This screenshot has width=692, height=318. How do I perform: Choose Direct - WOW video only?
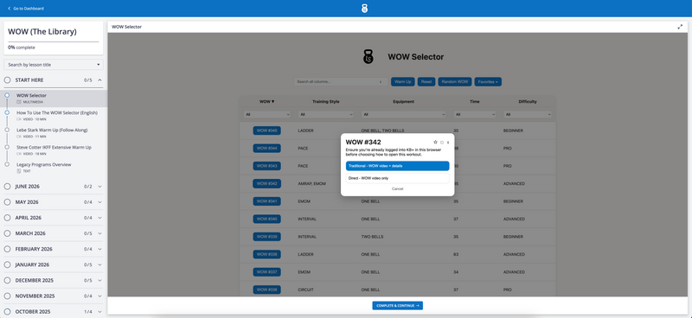397,178
